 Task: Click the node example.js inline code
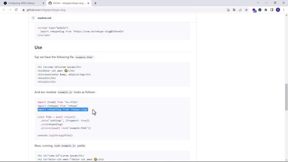click(65, 146)
